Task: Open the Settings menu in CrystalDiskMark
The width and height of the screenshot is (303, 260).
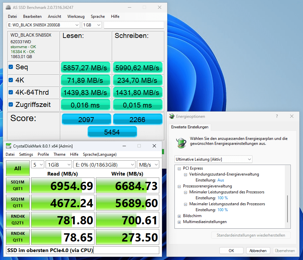Action: point(26,154)
